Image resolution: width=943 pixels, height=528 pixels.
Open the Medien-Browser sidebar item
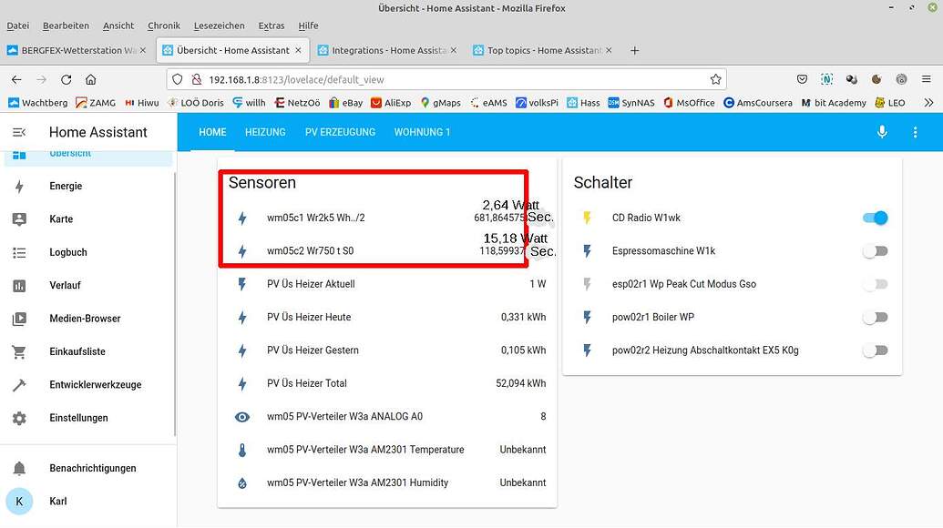[x=85, y=319]
